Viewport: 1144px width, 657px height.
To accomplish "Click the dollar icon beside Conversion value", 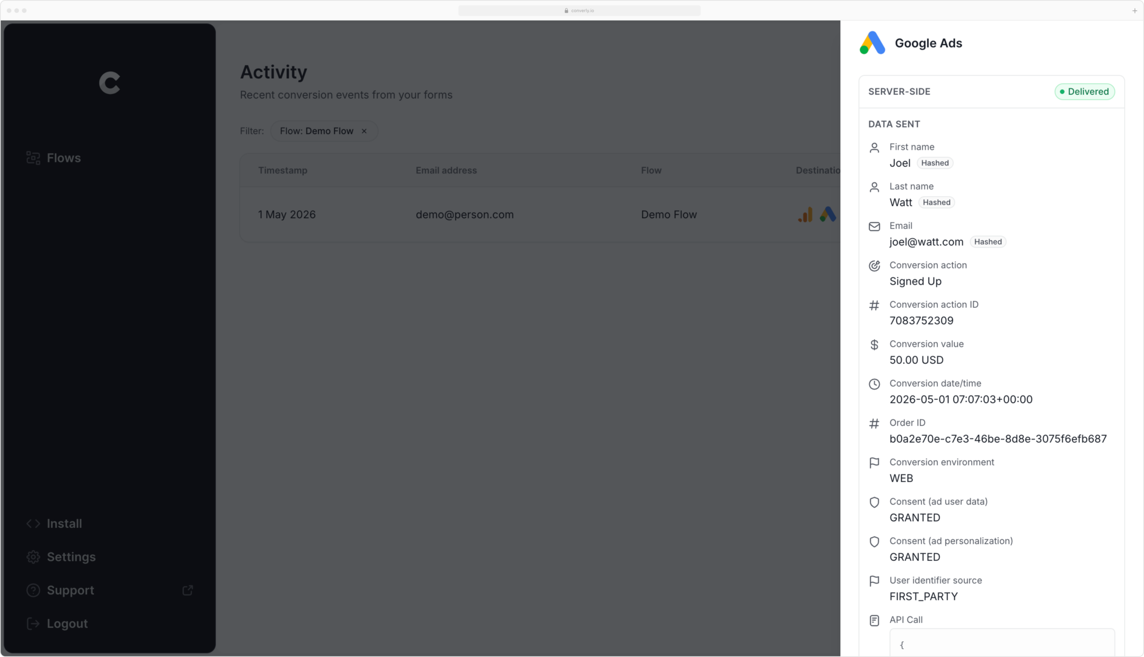I will [x=875, y=345].
